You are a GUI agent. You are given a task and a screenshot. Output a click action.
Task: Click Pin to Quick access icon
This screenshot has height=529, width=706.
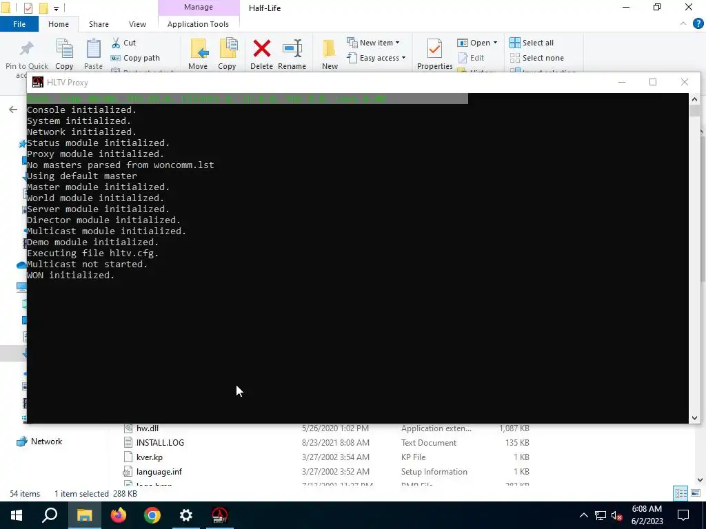pos(26,49)
